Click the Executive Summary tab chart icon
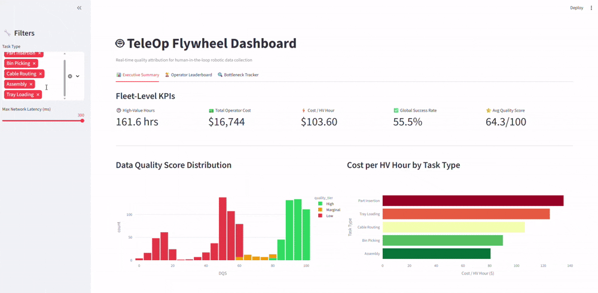 pos(118,75)
